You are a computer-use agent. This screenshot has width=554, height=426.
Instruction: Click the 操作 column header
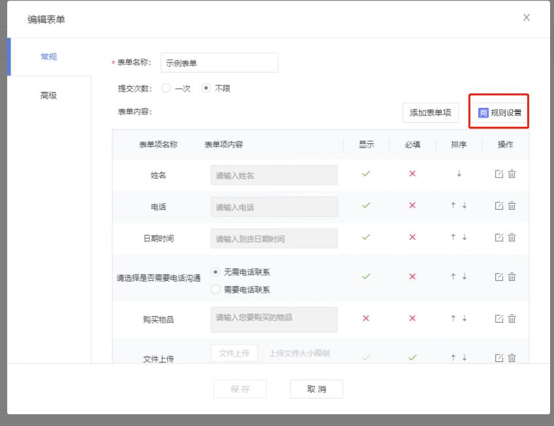505,144
